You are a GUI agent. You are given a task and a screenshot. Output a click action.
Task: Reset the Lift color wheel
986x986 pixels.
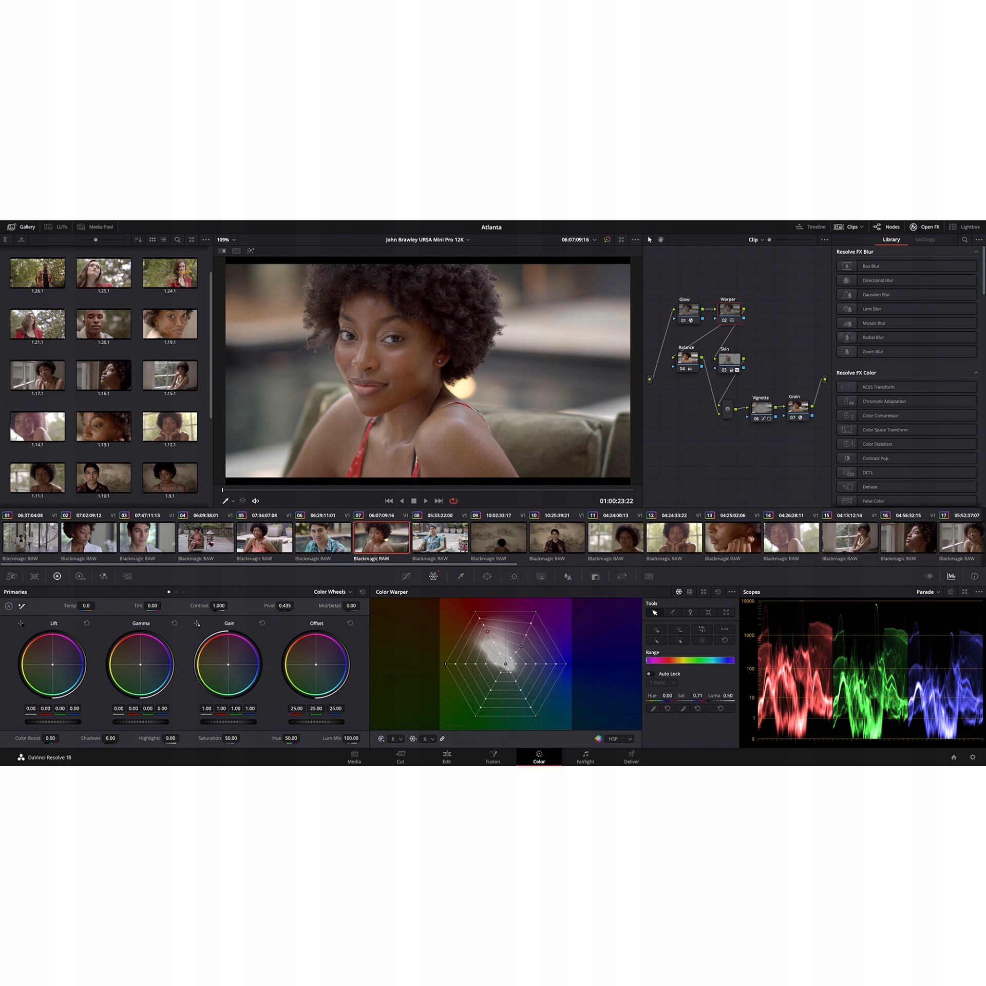click(87, 623)
